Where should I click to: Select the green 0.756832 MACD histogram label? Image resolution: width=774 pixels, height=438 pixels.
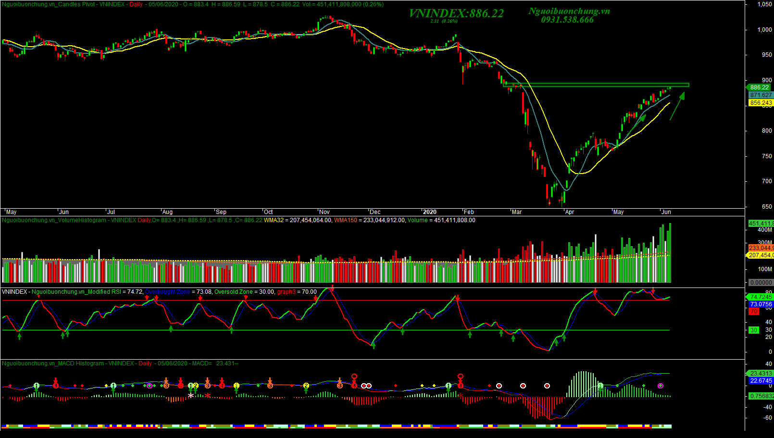pos(761,396)
